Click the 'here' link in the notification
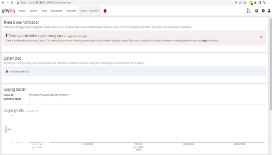The height and width of the screenshot is (155, 272). (204, 41)
